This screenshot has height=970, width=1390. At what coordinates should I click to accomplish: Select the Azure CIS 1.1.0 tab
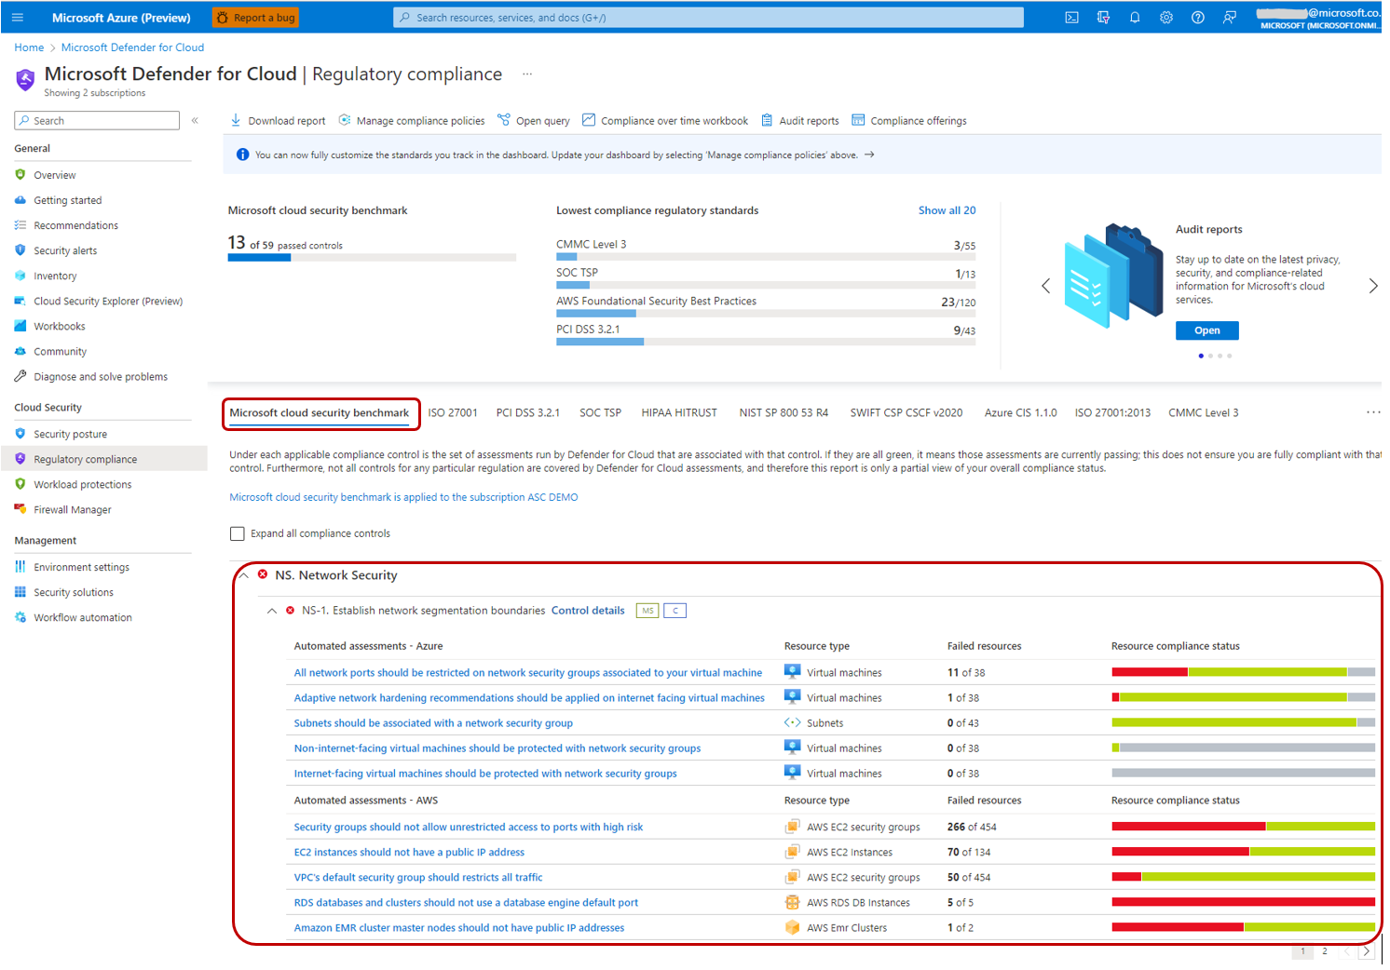1020,411
